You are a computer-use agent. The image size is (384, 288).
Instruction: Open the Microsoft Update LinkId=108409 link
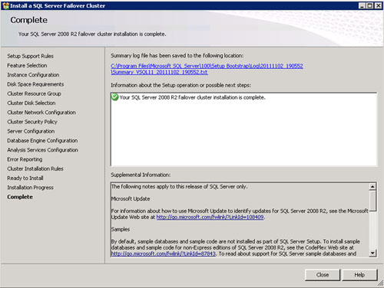[x=210, y=217]
